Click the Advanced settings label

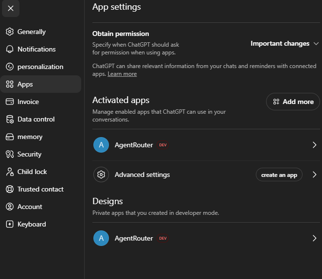143,174
